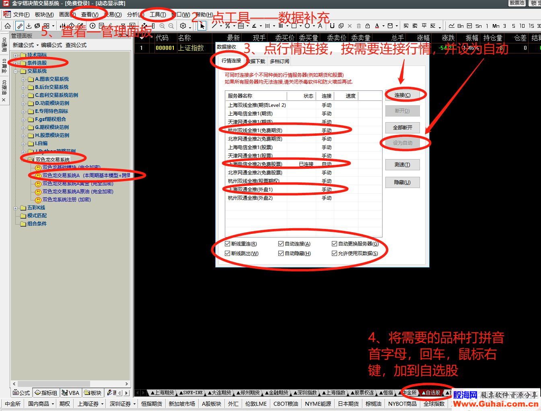Select the ▲大连期货 bottom tab

(x=220, y=393)
